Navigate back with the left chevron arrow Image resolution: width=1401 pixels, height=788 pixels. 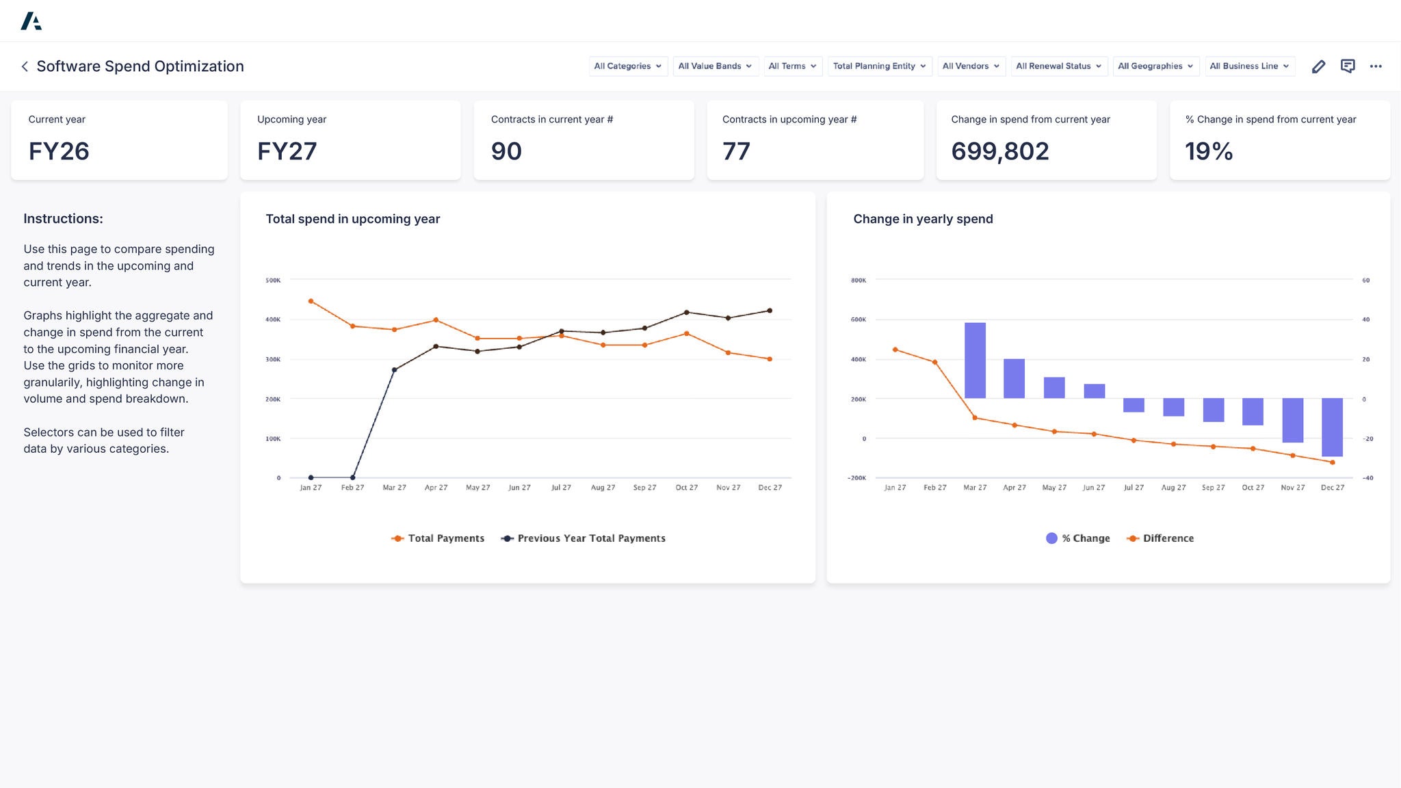24,66
